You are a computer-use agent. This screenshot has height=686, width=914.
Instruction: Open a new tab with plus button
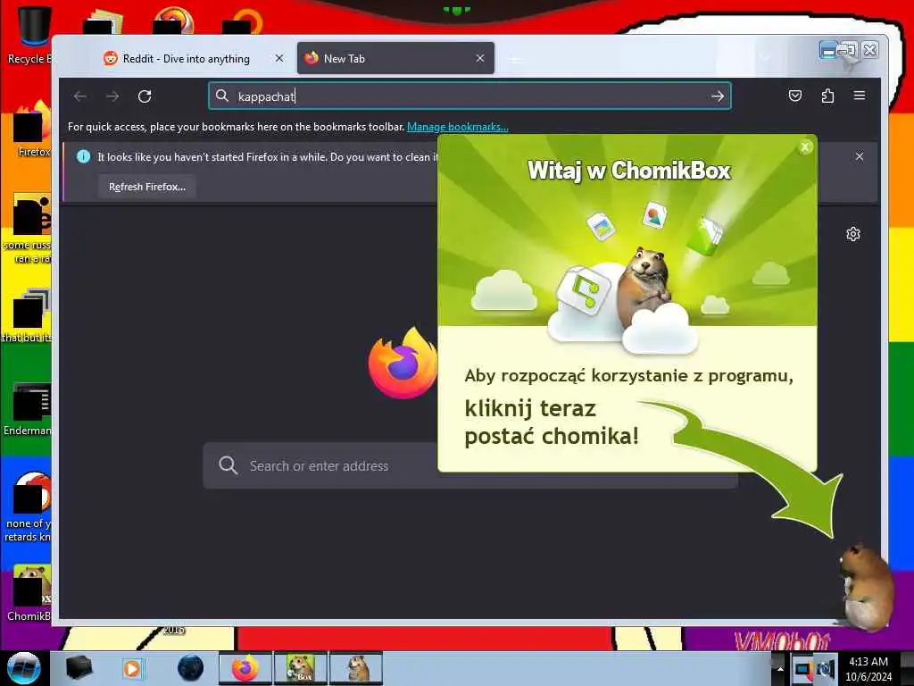click(515, 60)
